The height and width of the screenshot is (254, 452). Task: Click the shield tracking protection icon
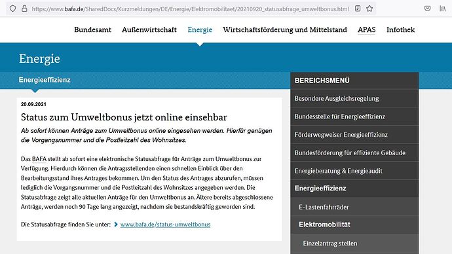tap(12, 9)
